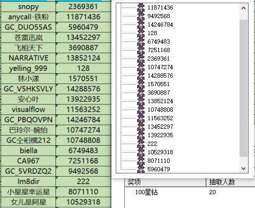Select the spreadsheet cell 小星星幸运星
Viewport: 255px width, 208px height.
[x=28, y=192]
